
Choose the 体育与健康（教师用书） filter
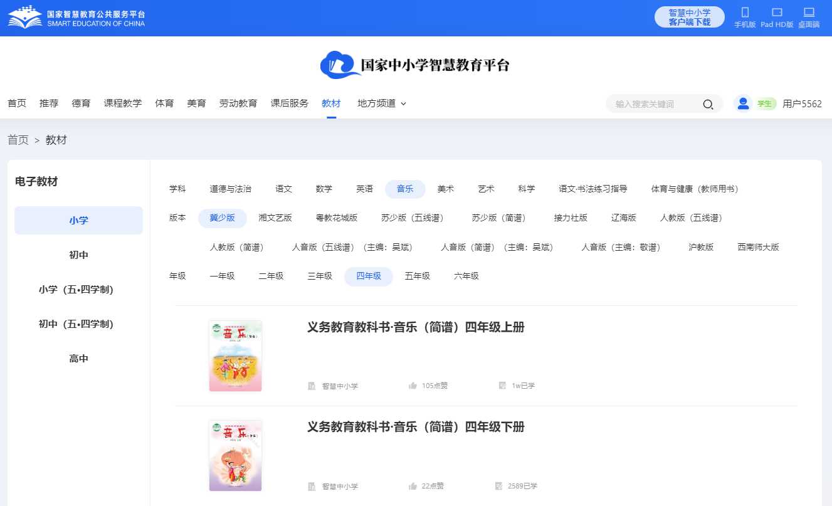click(695, 189)
